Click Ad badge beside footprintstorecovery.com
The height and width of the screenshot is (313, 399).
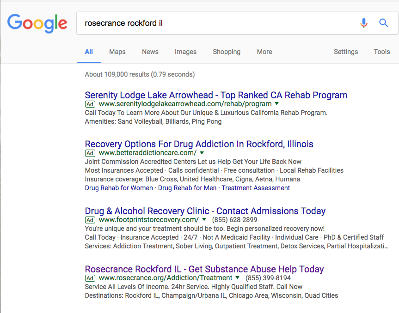point(90,220)
